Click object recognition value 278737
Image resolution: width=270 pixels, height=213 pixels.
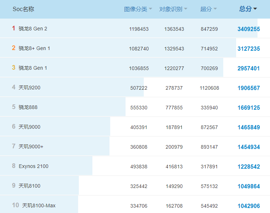tap(174, 88)
